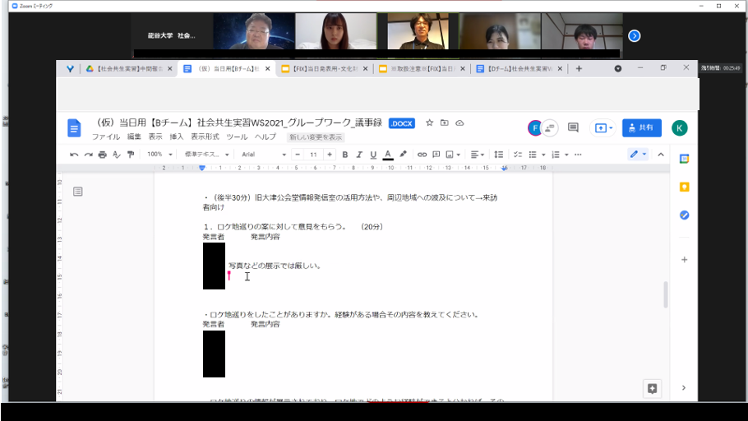Toggle bold formatting

click(x=345, y=155)
